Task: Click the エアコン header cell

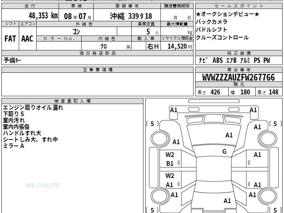Action: pyautogui.click(x=28, y=24)
